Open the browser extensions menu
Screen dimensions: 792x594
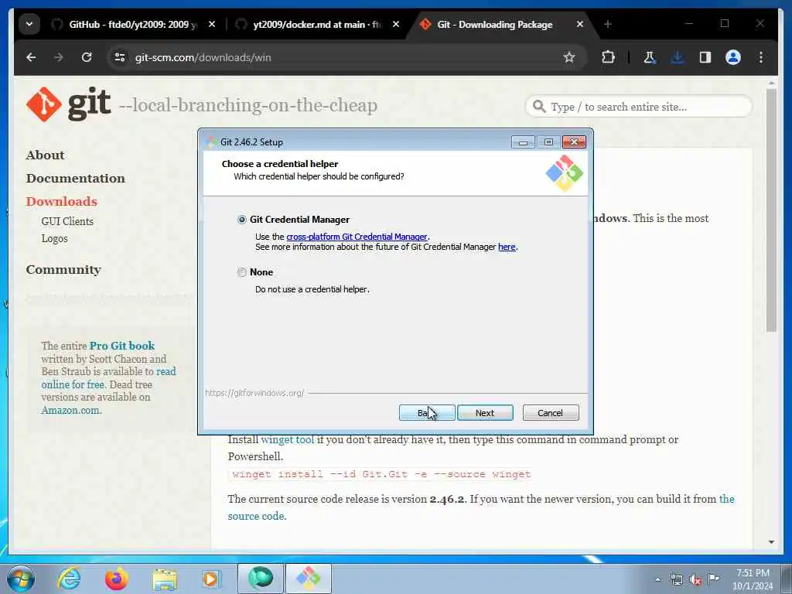(x=609, y=57)
